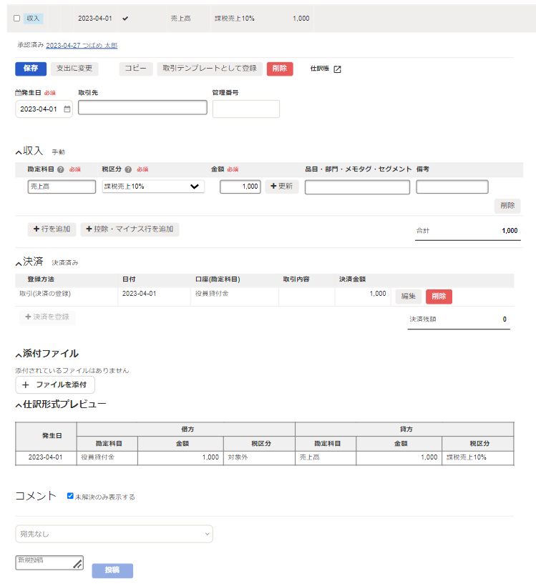
Task: Open approval link 2023-04-27 つばめ 太郎
Action: click(82, 46)
